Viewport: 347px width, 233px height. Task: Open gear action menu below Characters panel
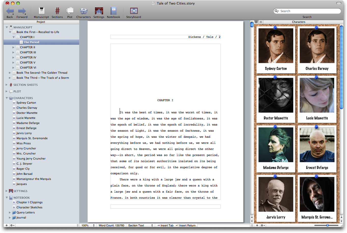(x=263, y=225)
